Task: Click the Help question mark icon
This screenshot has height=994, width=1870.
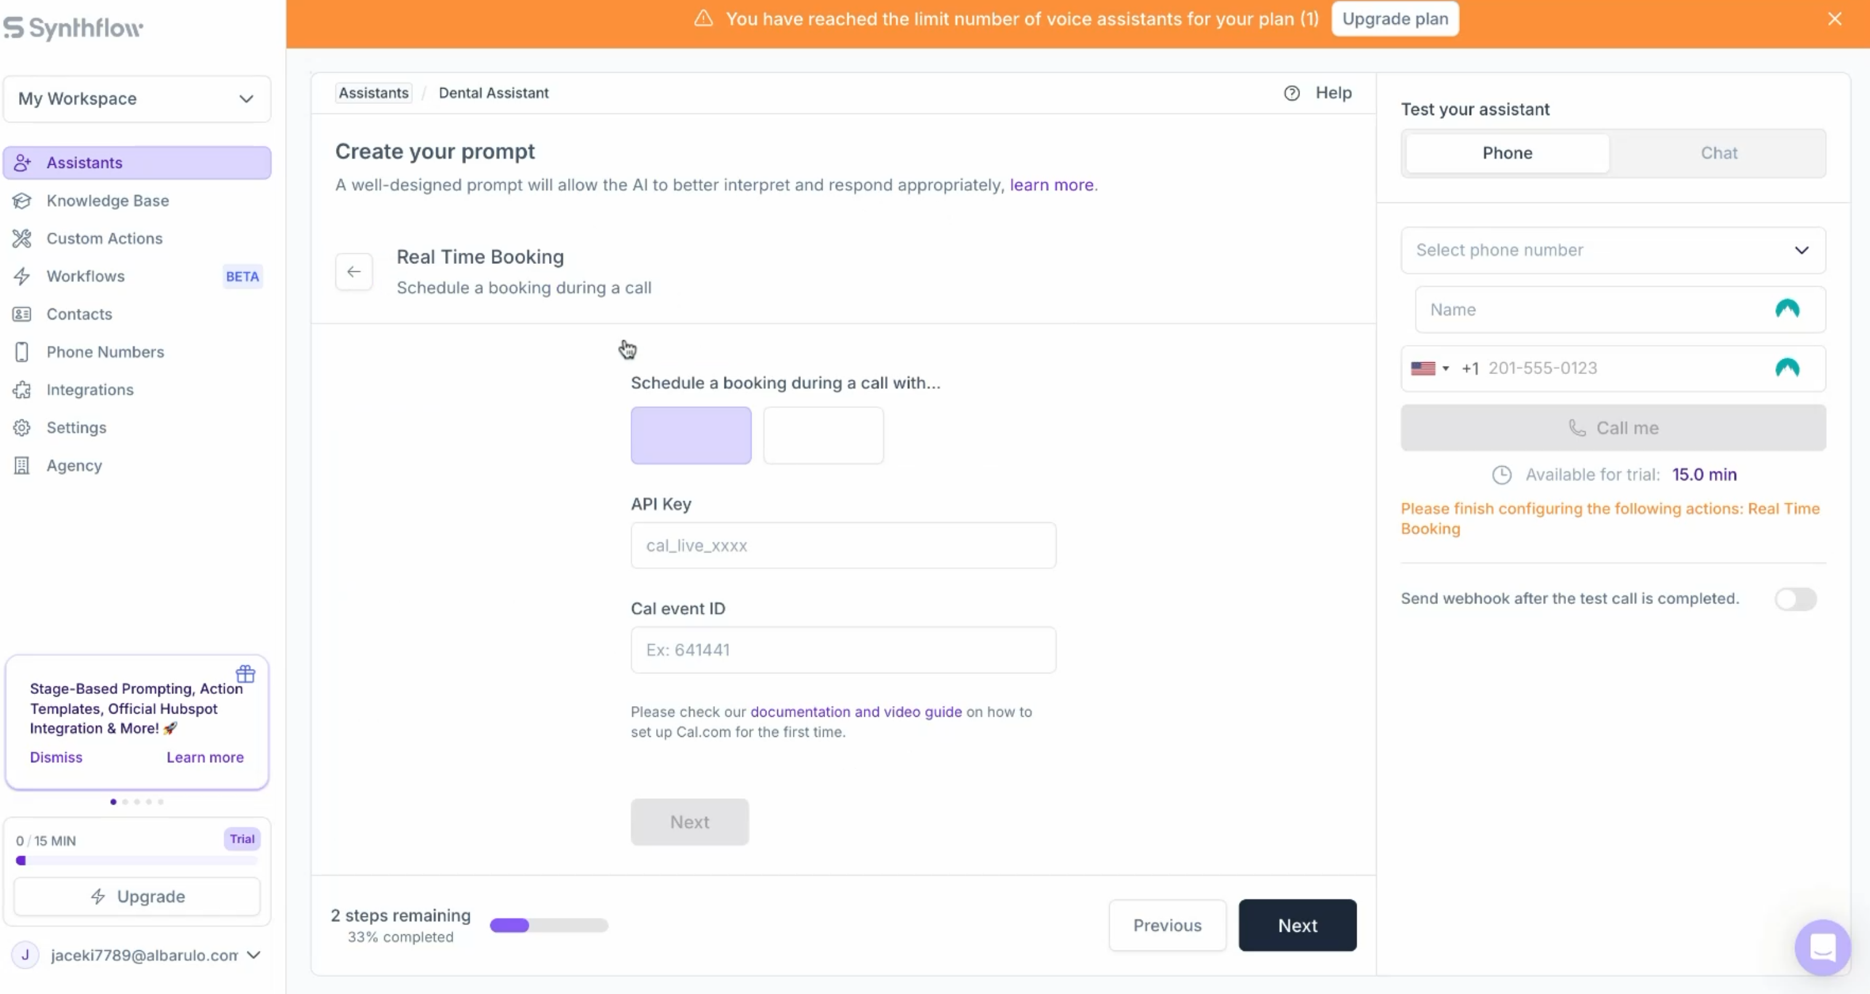Action: [x=1291, y=93]
